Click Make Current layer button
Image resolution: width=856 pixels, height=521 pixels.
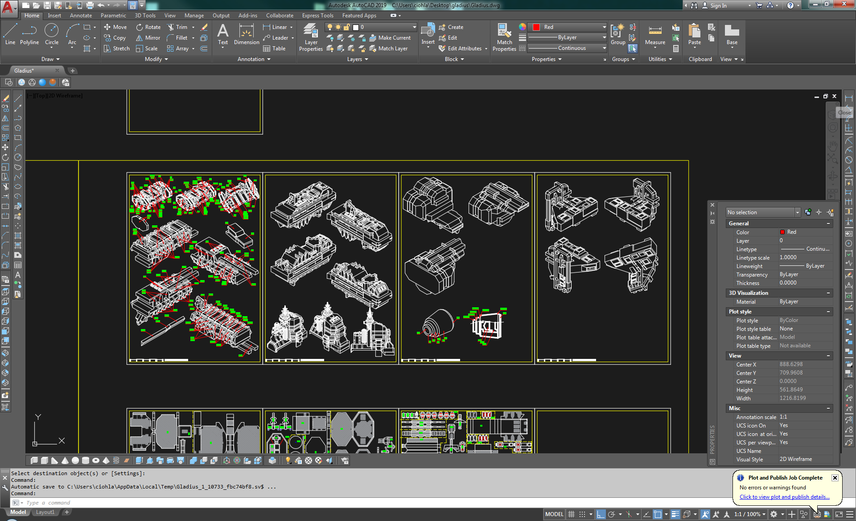(x=390, y=38)
